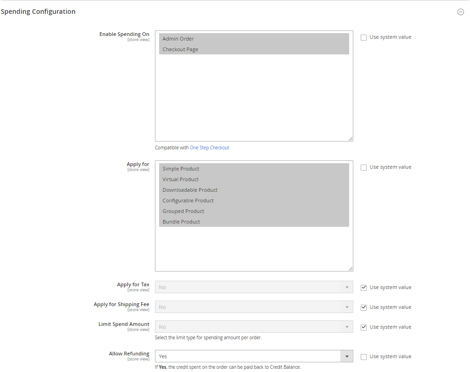Viewport: 470px width, 372px height.
Task: Select Simple Product in Apply for list
Action: pyautogui.click(x=181, y=169)
